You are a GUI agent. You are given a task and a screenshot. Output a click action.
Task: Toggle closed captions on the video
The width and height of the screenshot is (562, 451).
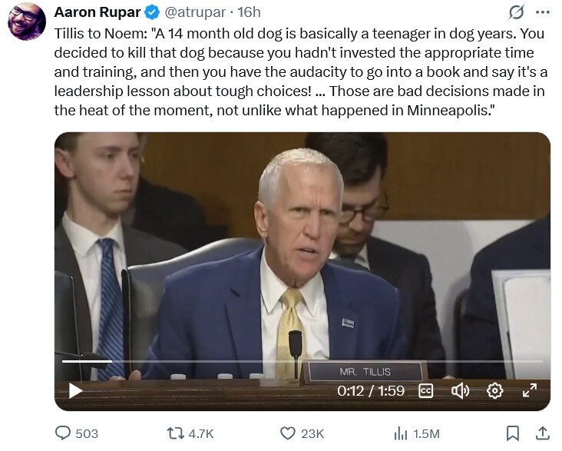[425, 390]
